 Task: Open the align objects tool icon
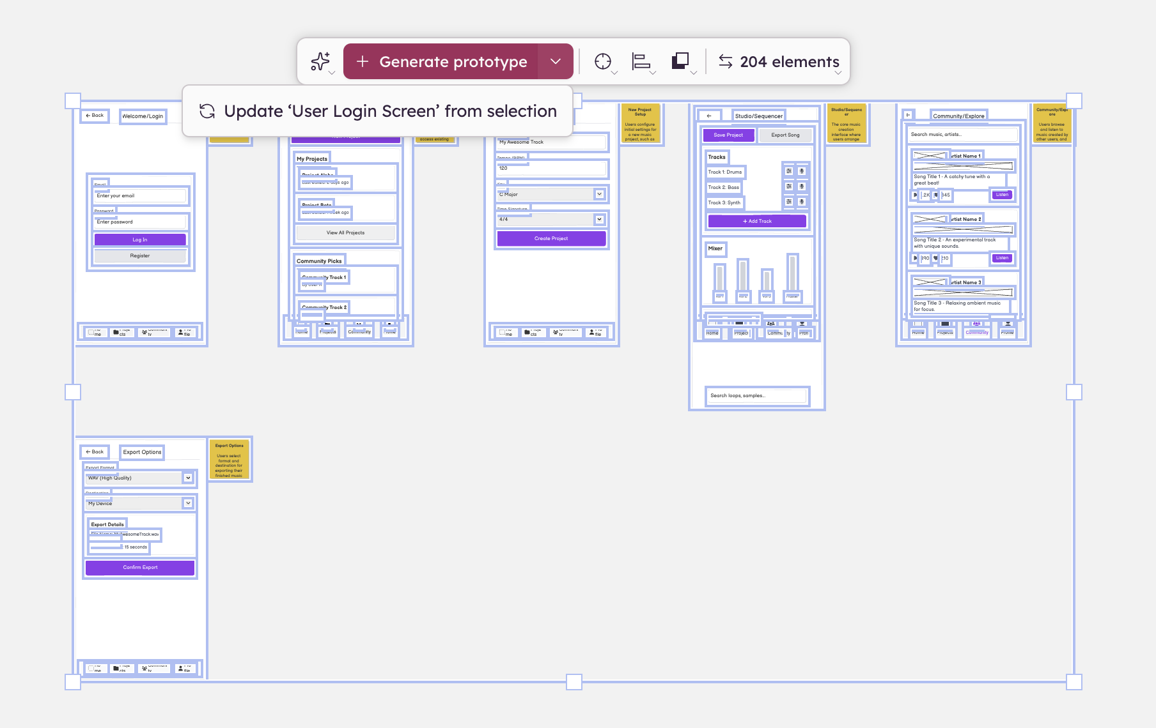(x=641, y=61)
